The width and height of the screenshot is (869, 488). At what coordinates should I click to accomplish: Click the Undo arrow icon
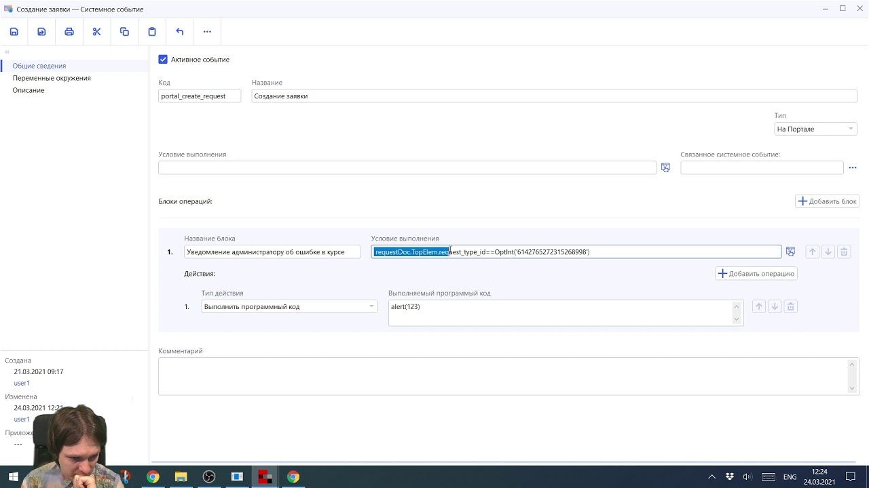pyautogui.click(x=180, y=32)
